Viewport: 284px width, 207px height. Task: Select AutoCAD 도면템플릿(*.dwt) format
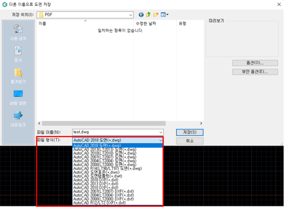[118, 176]
